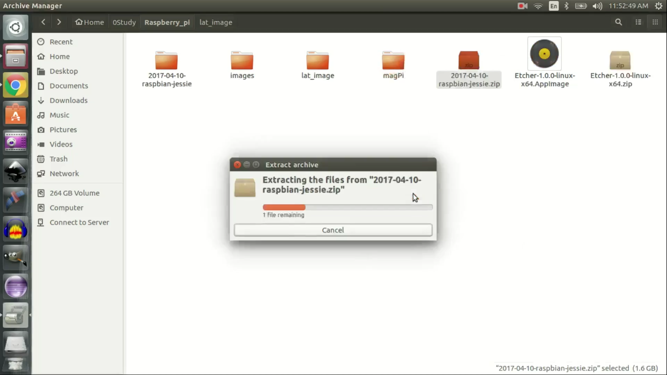Open the Archive Manager dock icon
This screenshot has width=667, height=375.
(x=16, y=315)
